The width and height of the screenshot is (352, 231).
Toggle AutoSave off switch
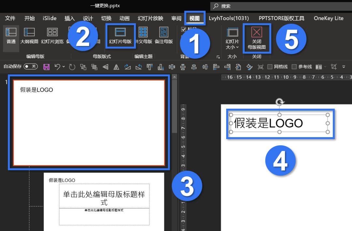coord(31,66)
